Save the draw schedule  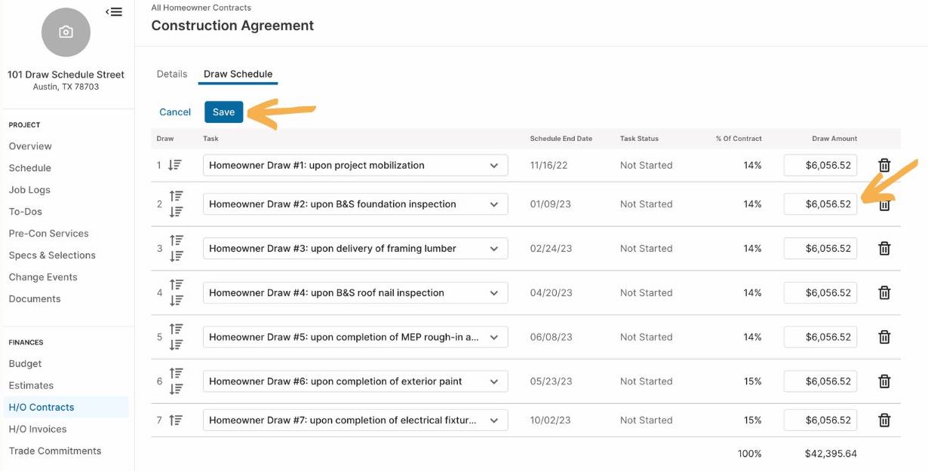223,112
